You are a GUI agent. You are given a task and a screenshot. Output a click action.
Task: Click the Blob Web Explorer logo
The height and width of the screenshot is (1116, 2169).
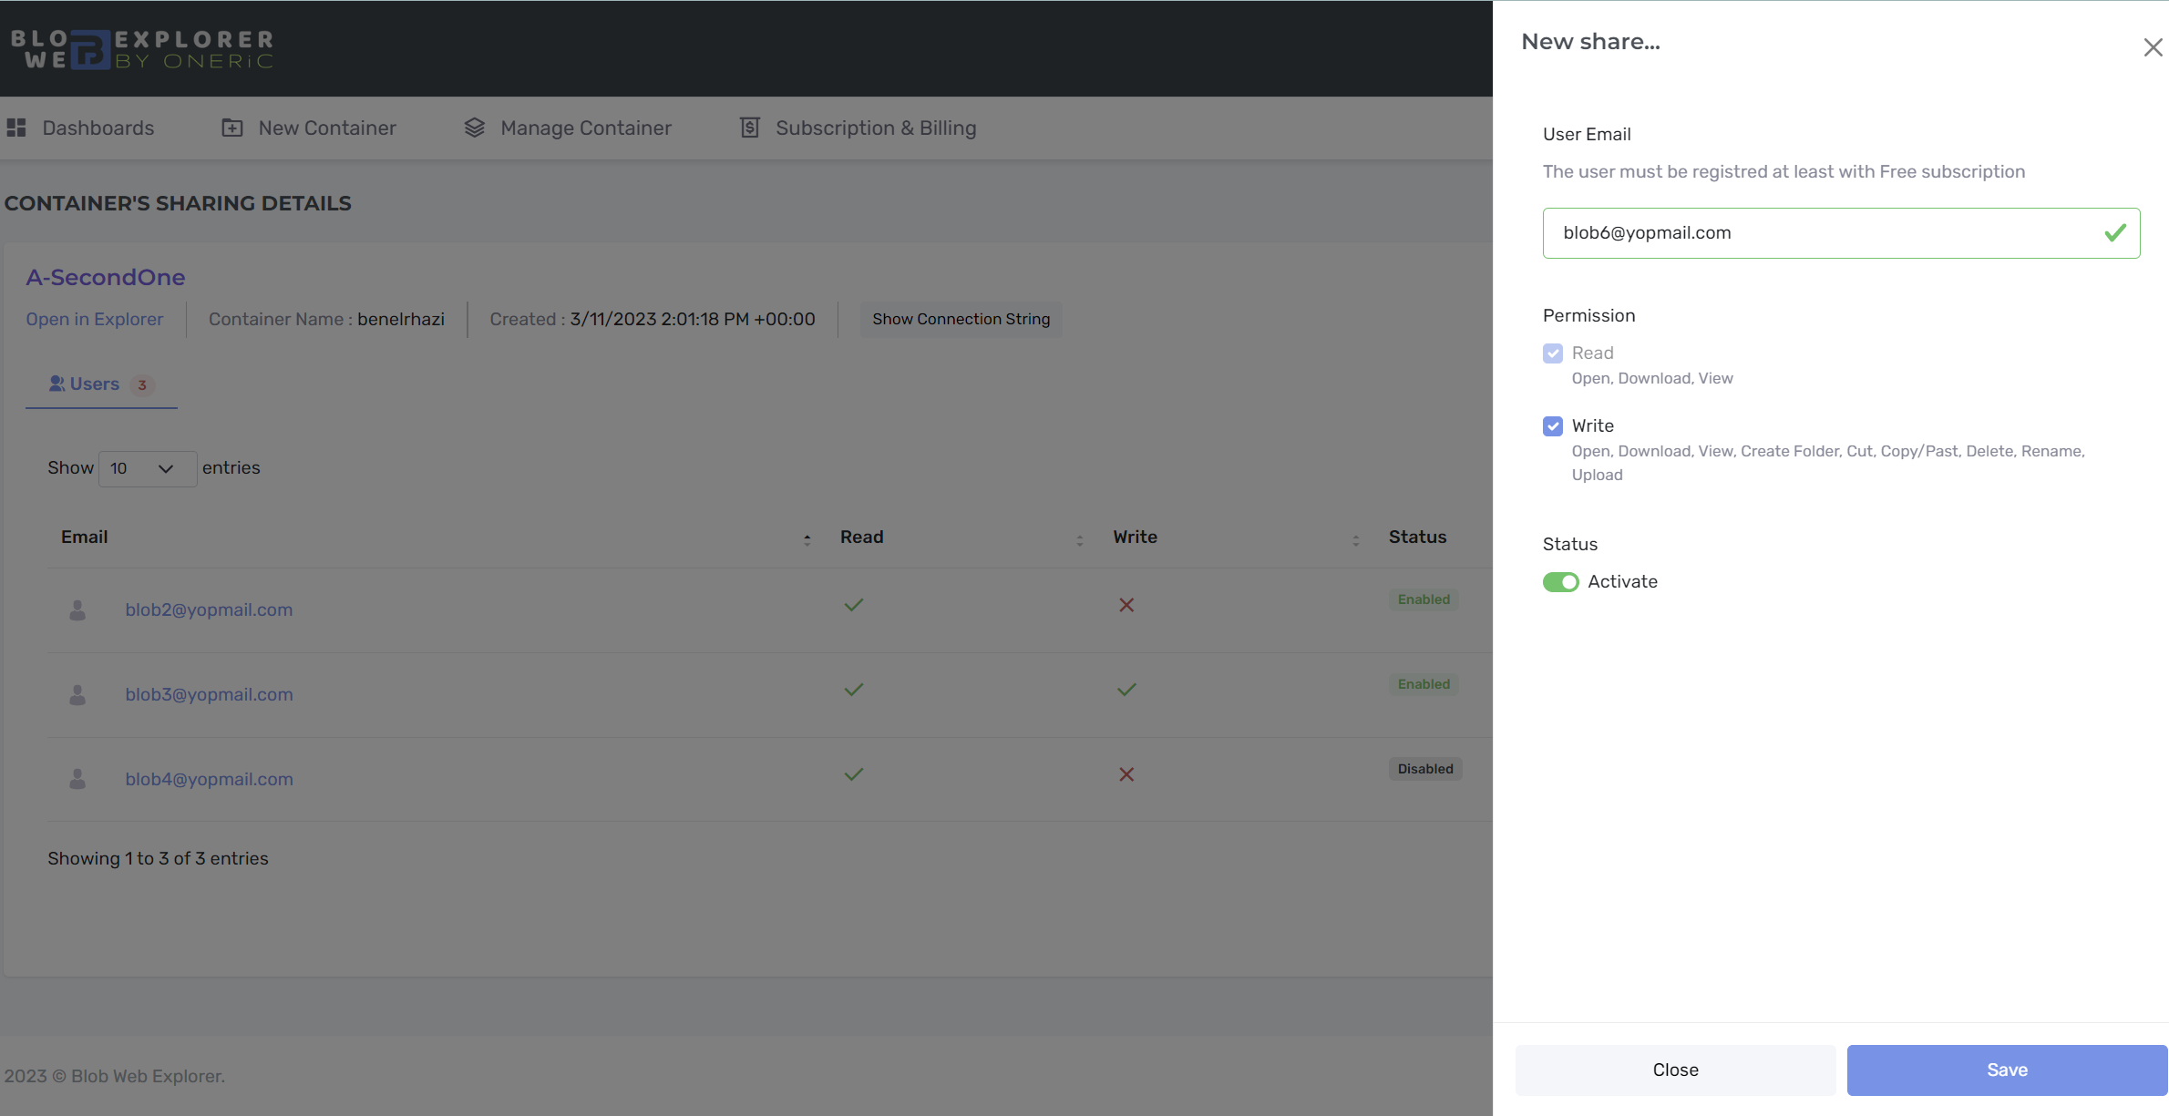[142, 49]
